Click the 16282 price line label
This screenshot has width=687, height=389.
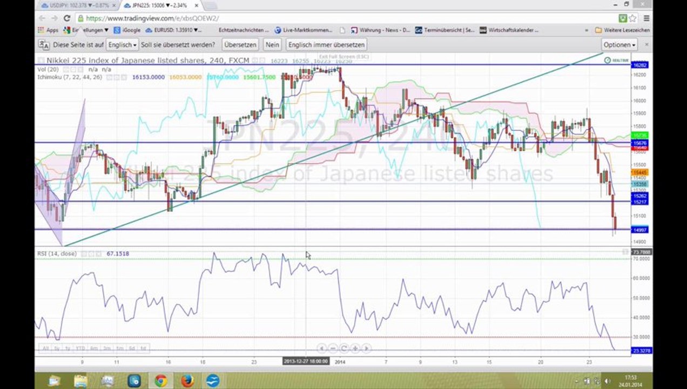640,65
